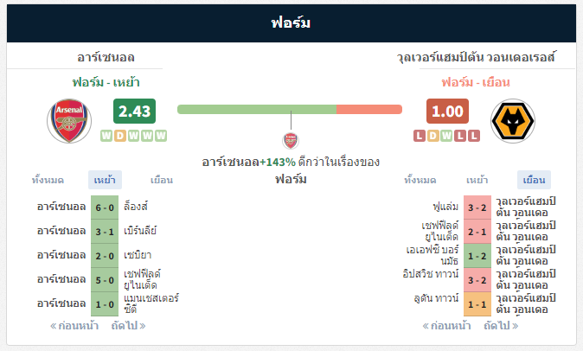
Task: Click Wolves' orange D form badge
Action: click(x=432, y=136)
